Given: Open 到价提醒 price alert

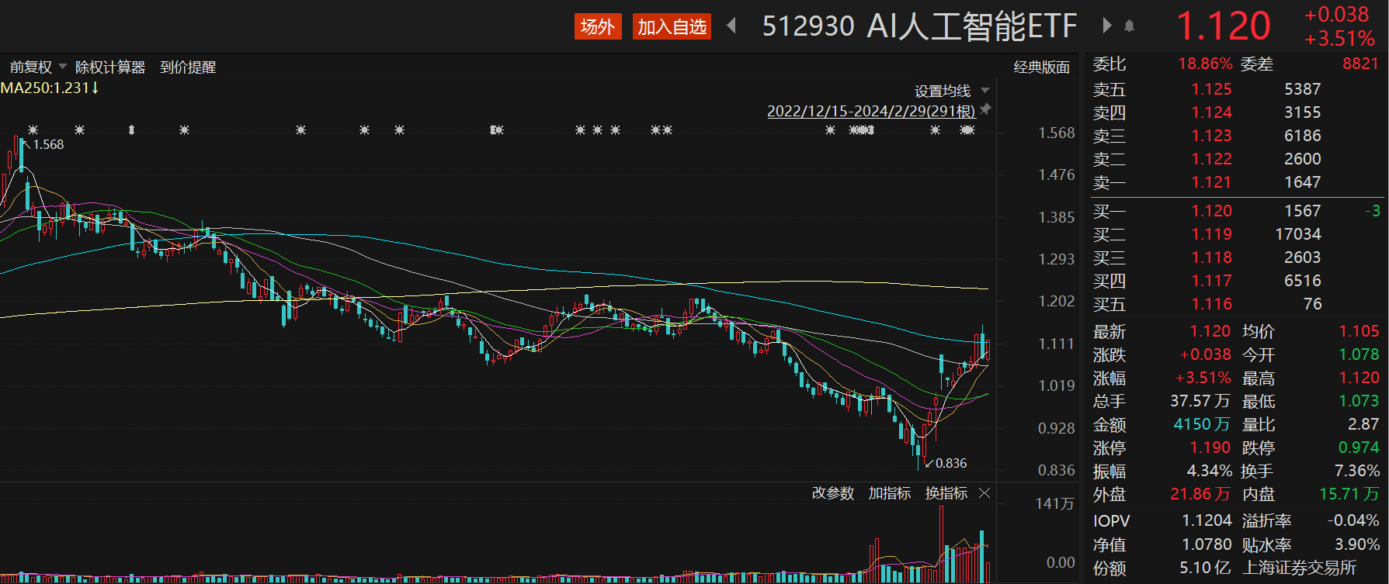Looking at the screenshot, I should tap(188, 67).
